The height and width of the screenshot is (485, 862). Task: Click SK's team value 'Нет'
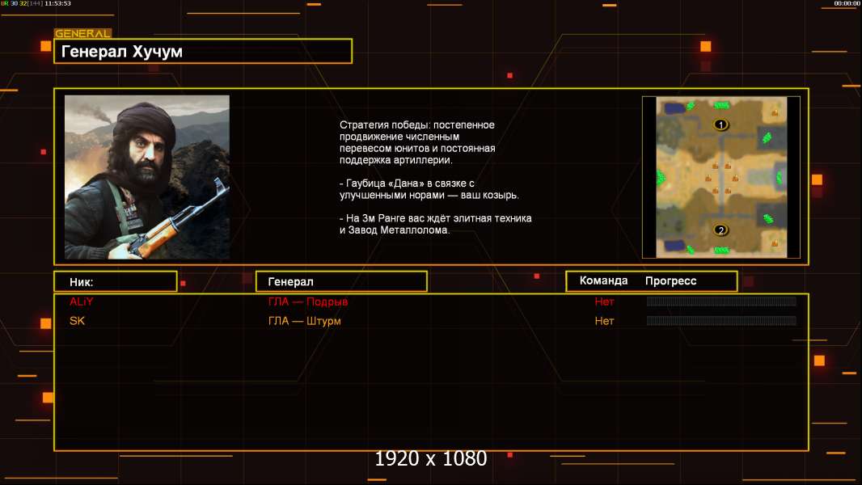604,321
